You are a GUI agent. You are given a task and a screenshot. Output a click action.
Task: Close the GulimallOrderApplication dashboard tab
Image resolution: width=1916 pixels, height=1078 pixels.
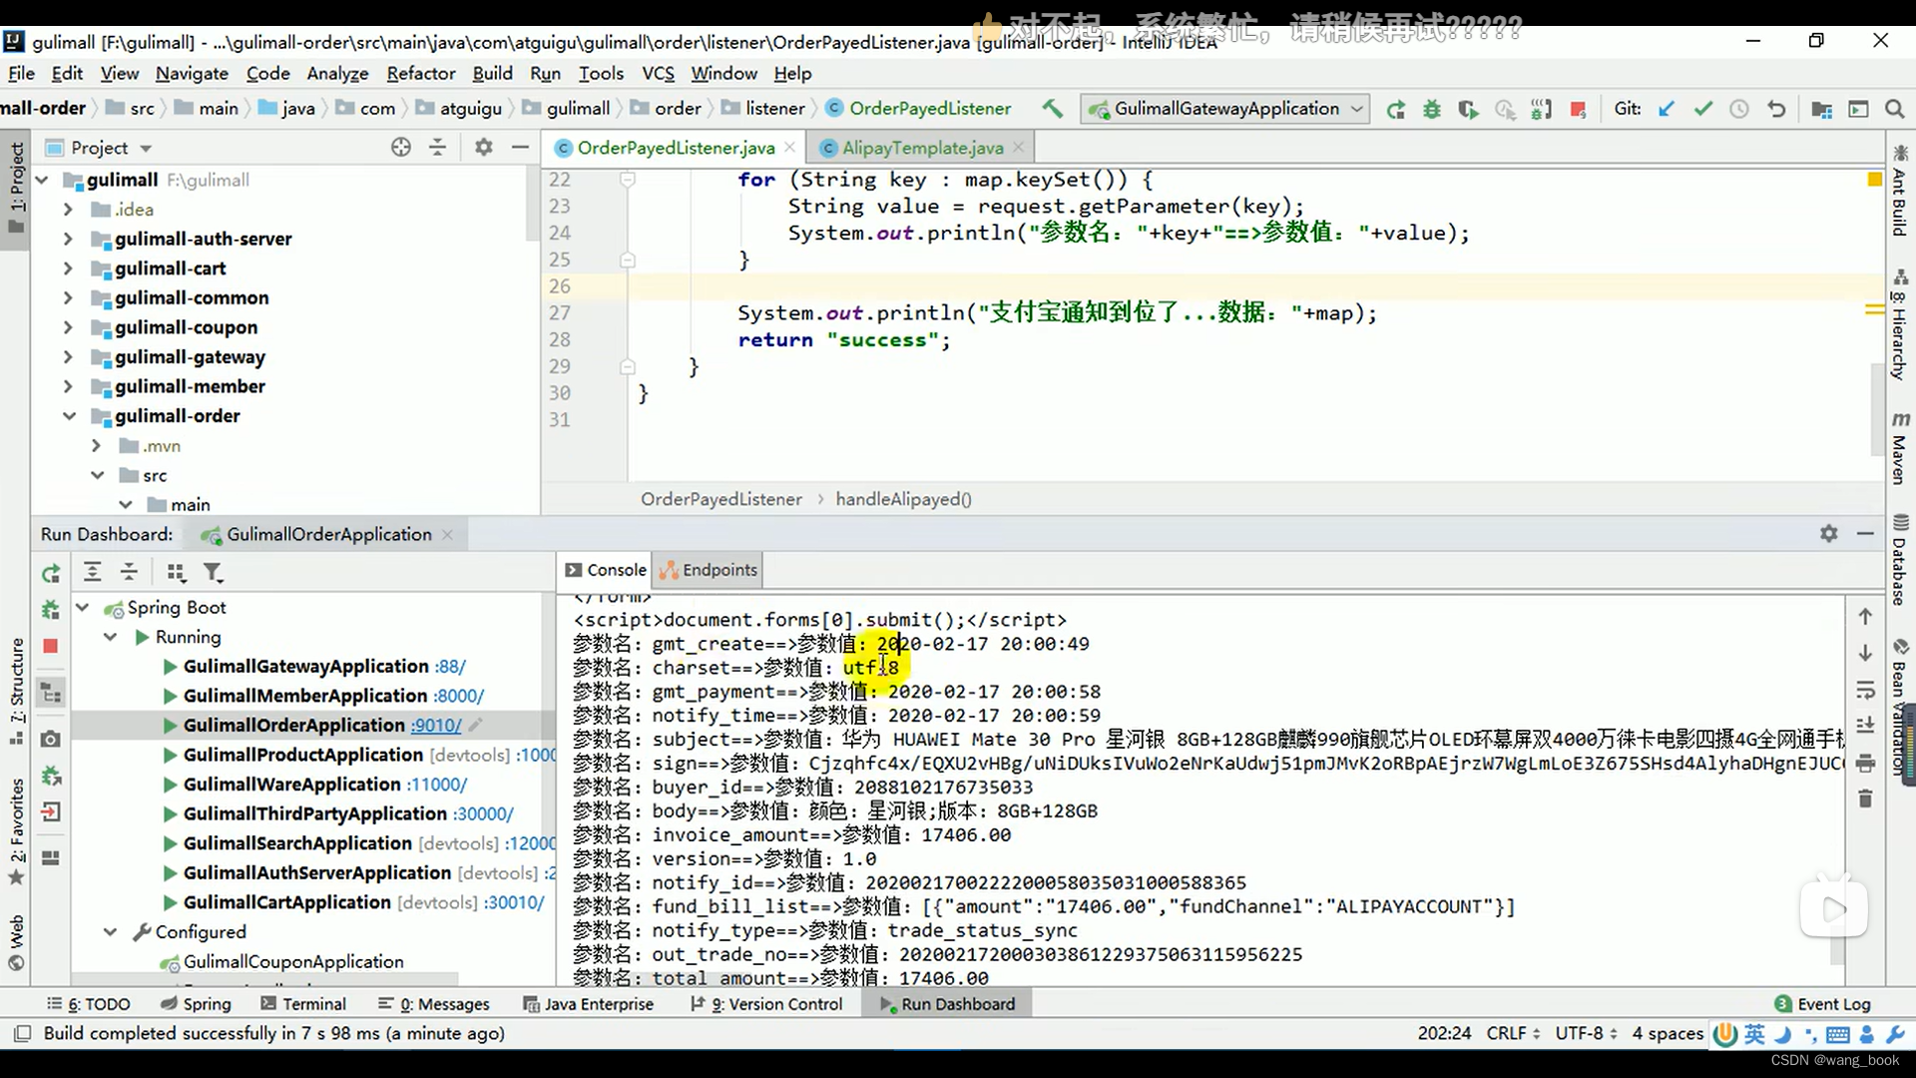[x=447, y=535]
